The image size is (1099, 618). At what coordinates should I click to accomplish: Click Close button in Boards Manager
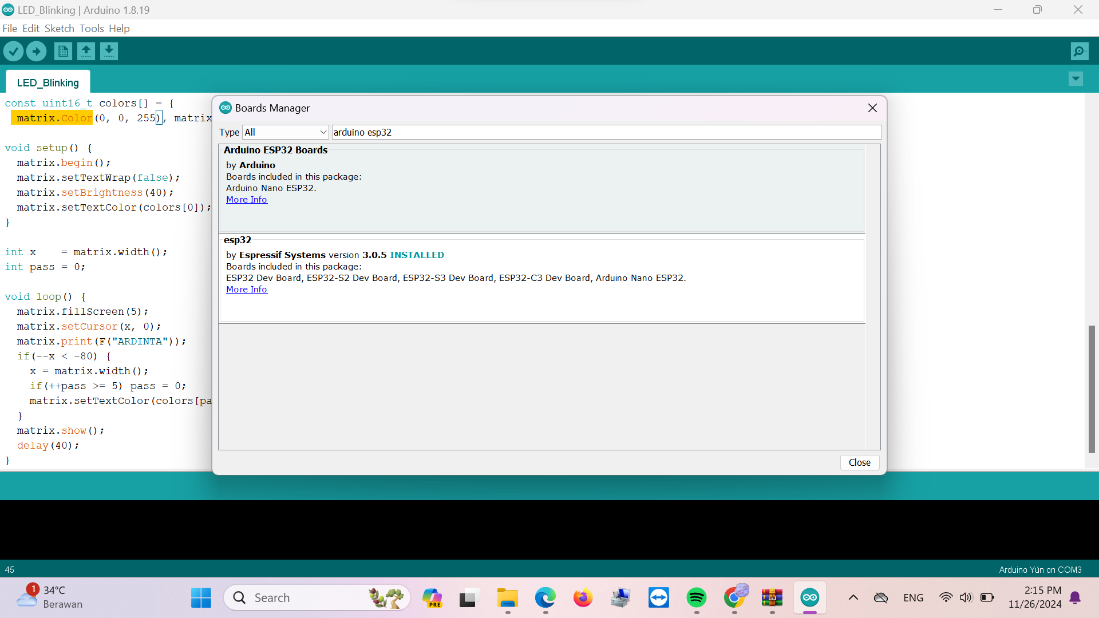[859, 462]
